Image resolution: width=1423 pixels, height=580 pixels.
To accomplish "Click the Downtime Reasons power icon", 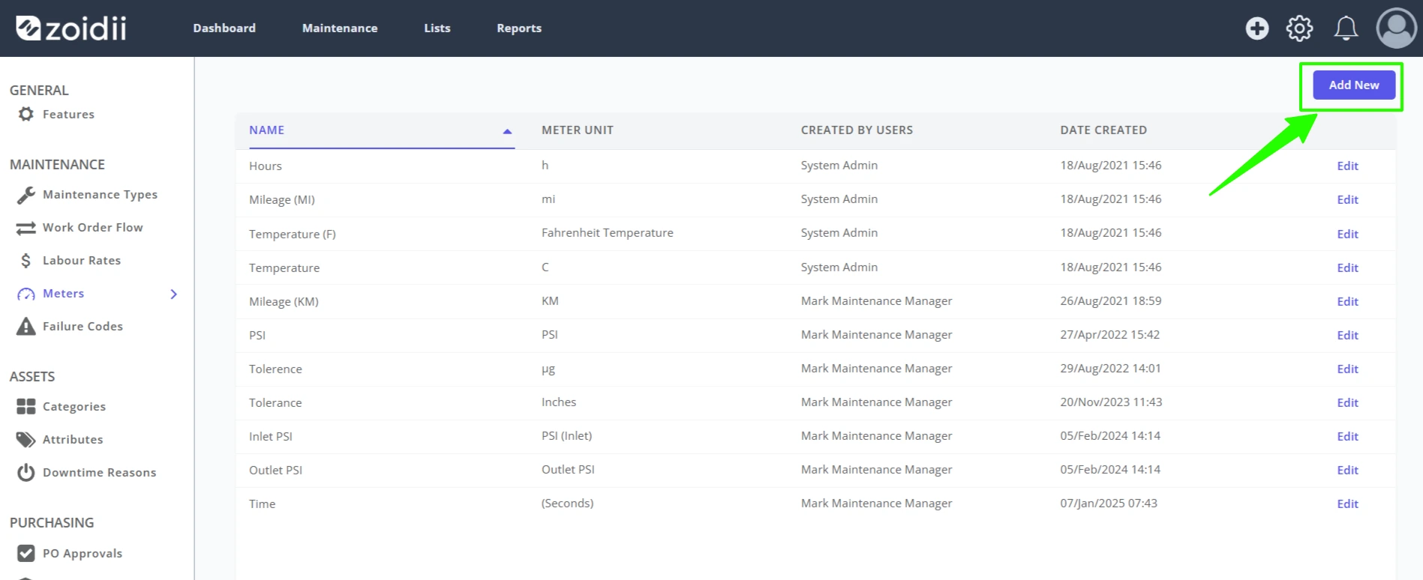I will (x=26, y=473).
